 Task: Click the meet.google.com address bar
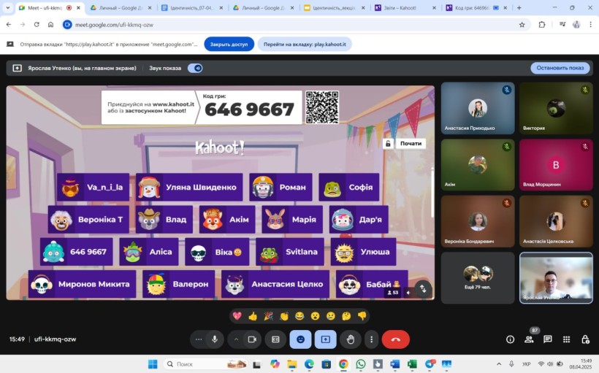point(294,25)
